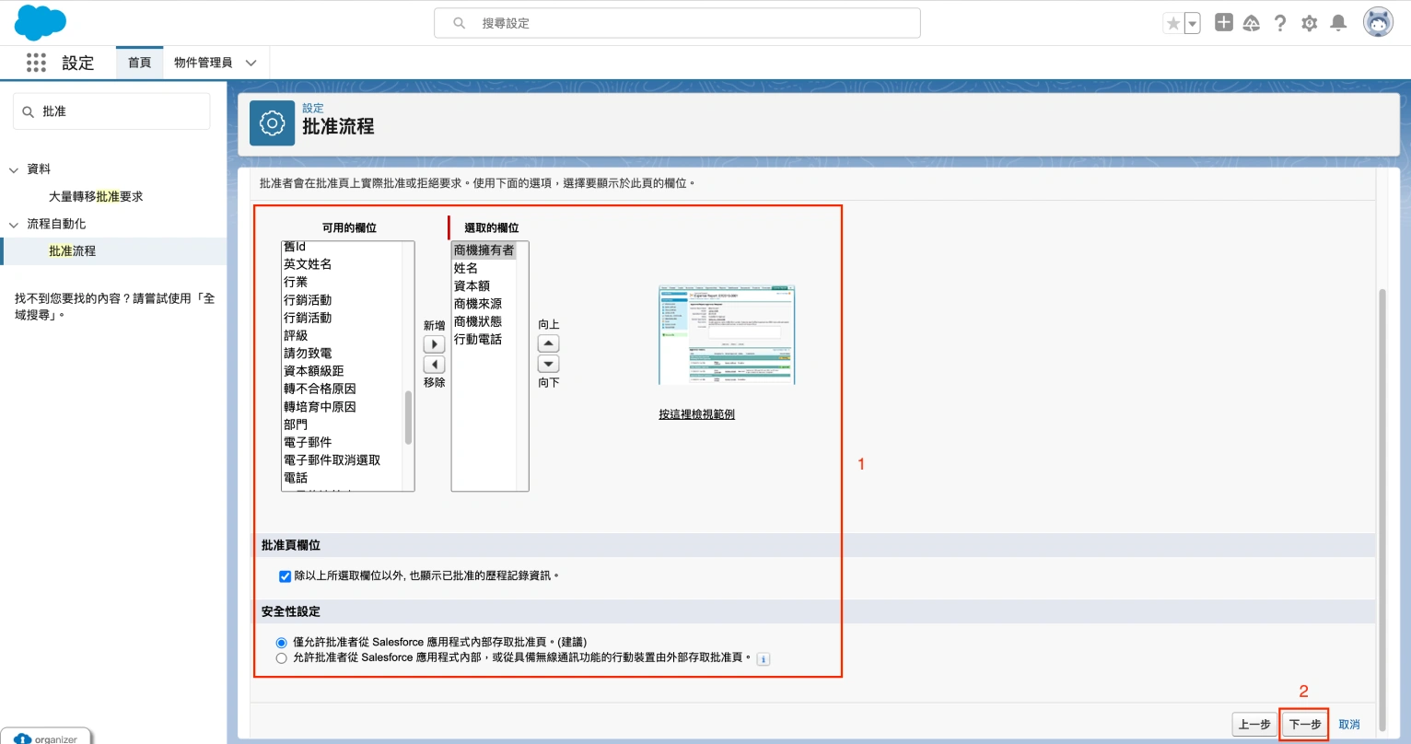Open the notifications bell
The height and width of the screenshot is (744, 1411).
tap(1338, 23)
